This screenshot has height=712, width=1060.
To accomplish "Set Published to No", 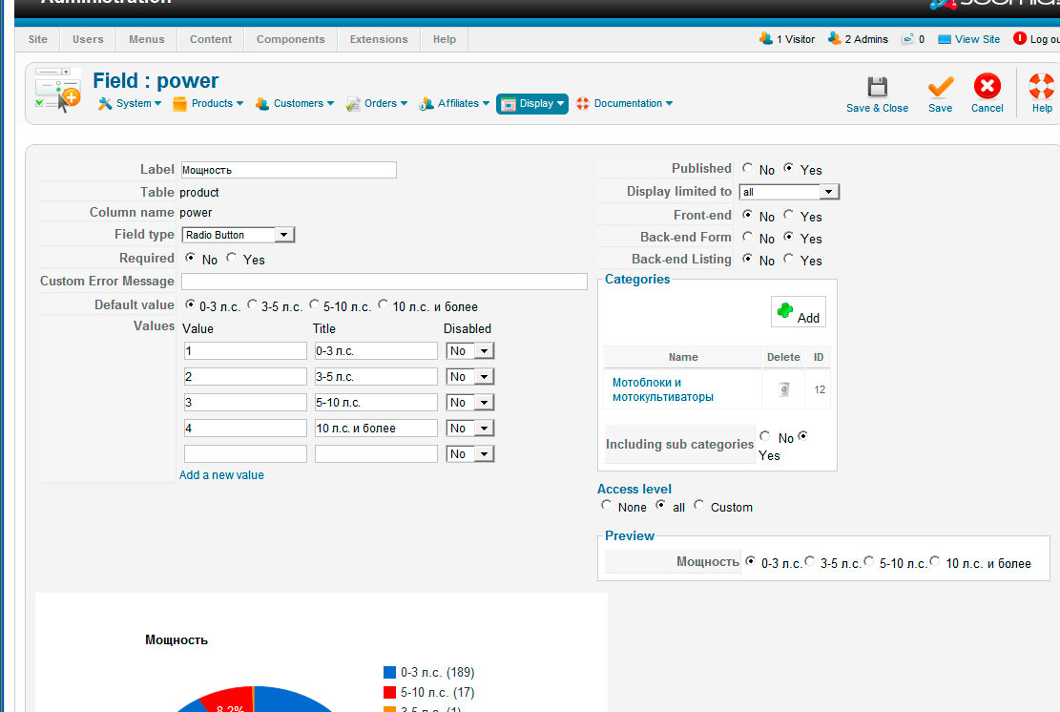I will click(747, 168).
